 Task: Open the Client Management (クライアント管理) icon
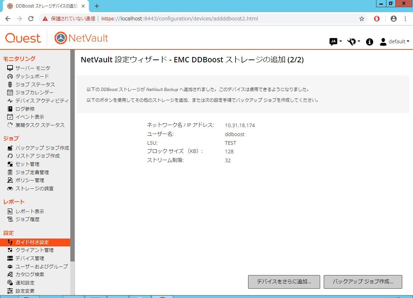[10, 250]
